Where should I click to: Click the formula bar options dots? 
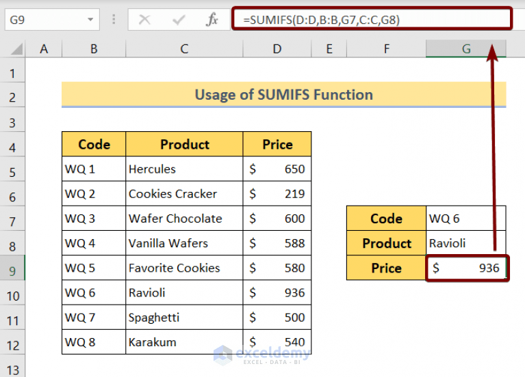[x=114, y=19]
